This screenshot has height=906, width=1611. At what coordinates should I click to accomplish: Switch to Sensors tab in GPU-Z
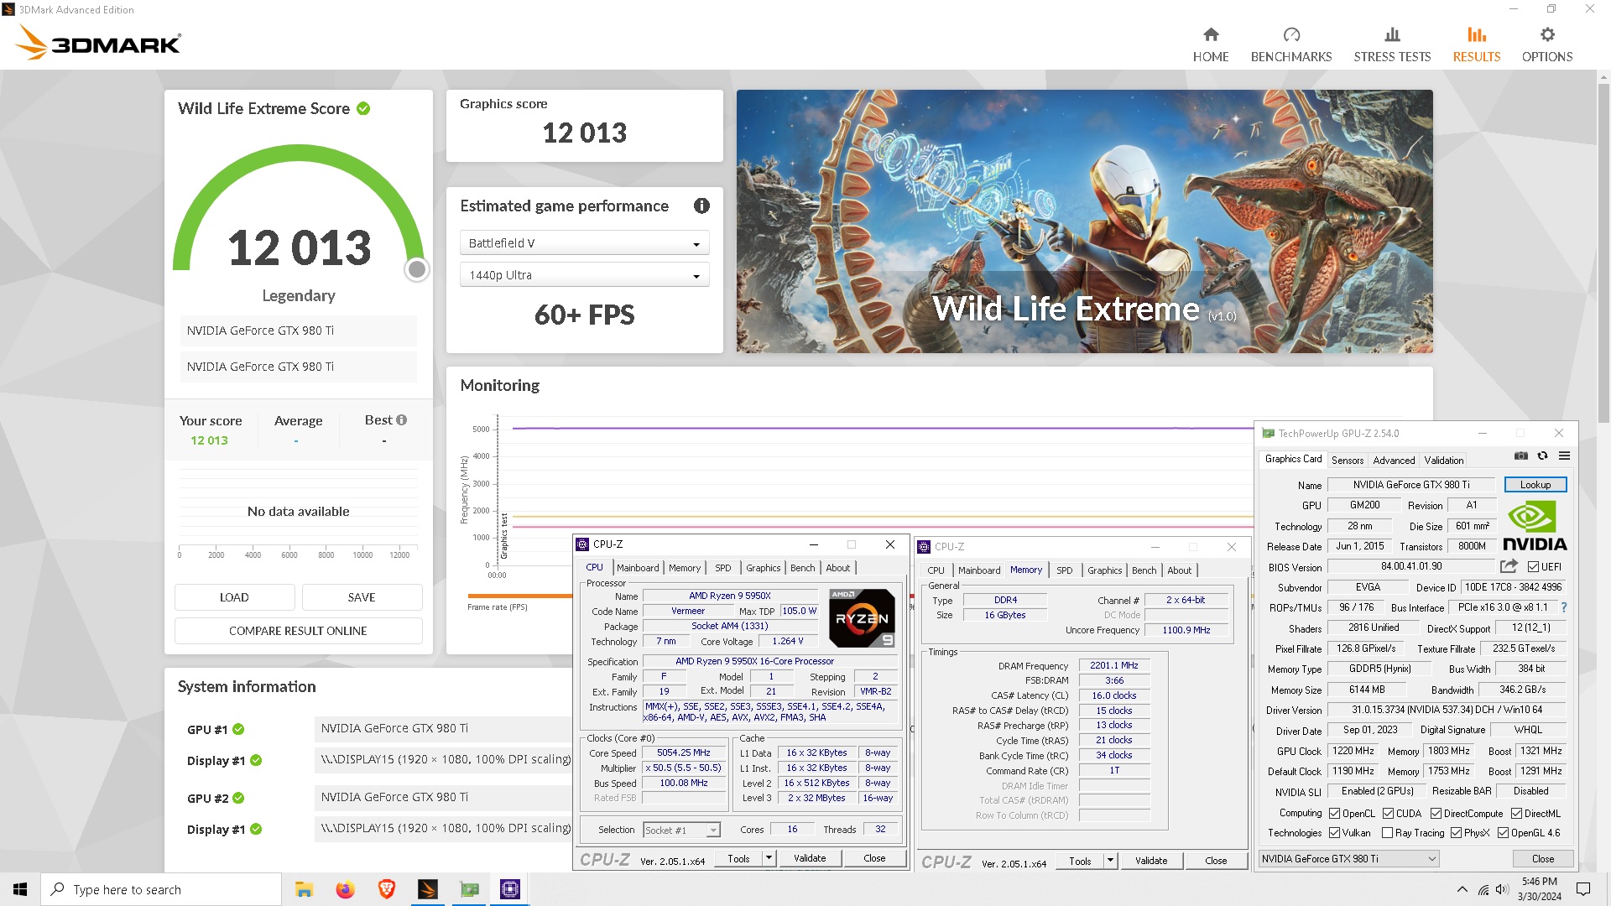point(1347,460)
